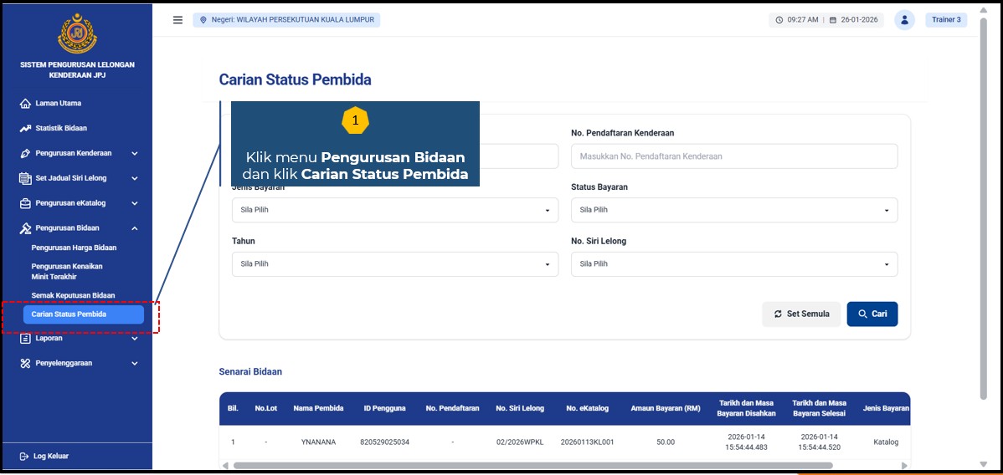Click the Log Keluar logout icon
The image size is (1003, 475).
(24, 457)
